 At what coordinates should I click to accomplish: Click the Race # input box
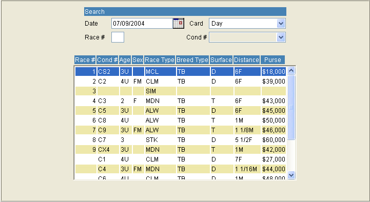(x=118, y=37)
